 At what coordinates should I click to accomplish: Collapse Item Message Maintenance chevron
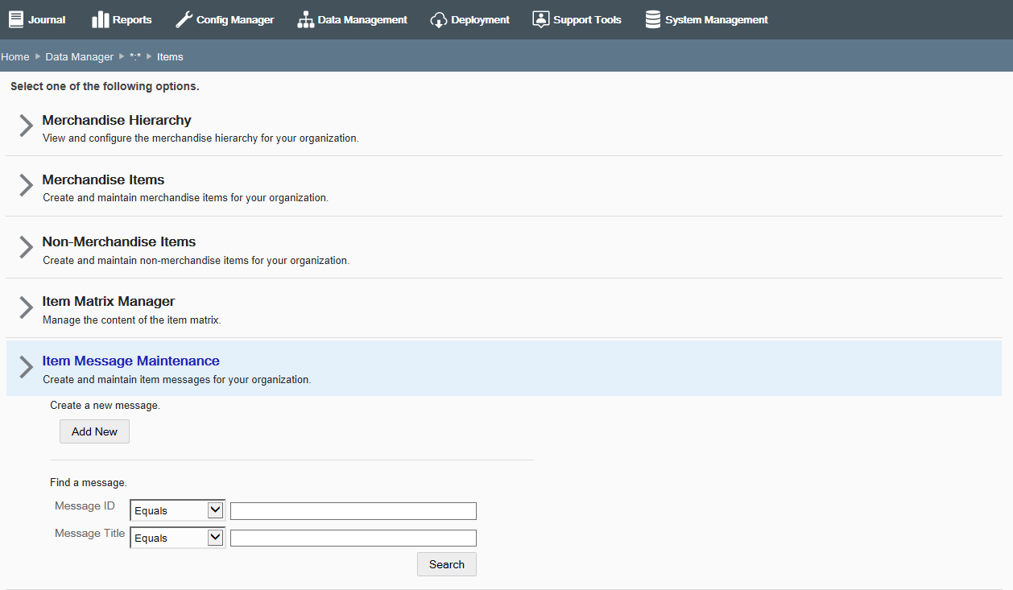(x=26, y=367)
